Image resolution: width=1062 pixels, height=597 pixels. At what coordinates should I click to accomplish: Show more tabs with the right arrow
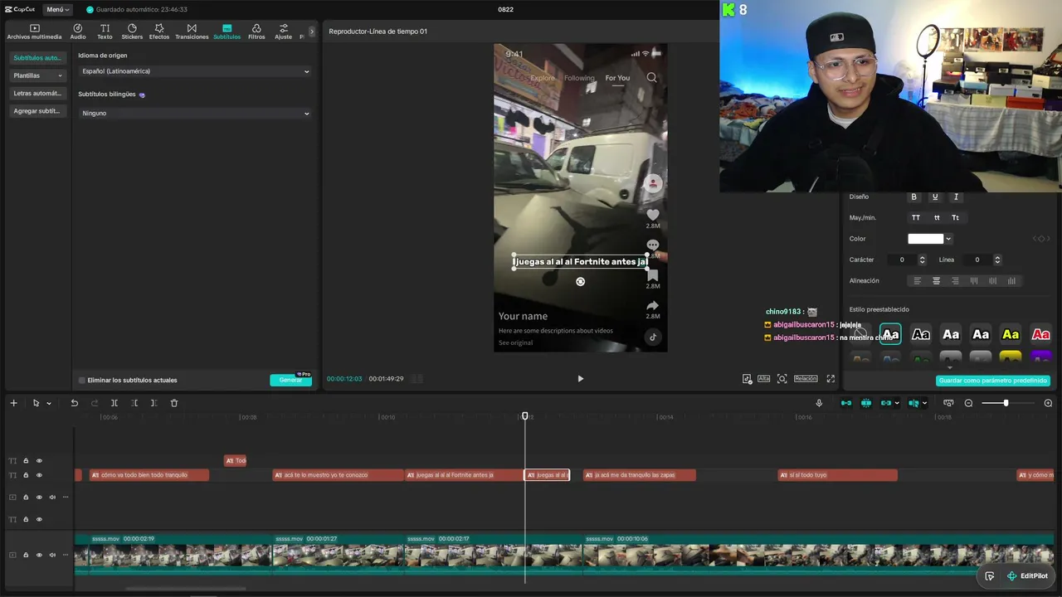point(312,32)
